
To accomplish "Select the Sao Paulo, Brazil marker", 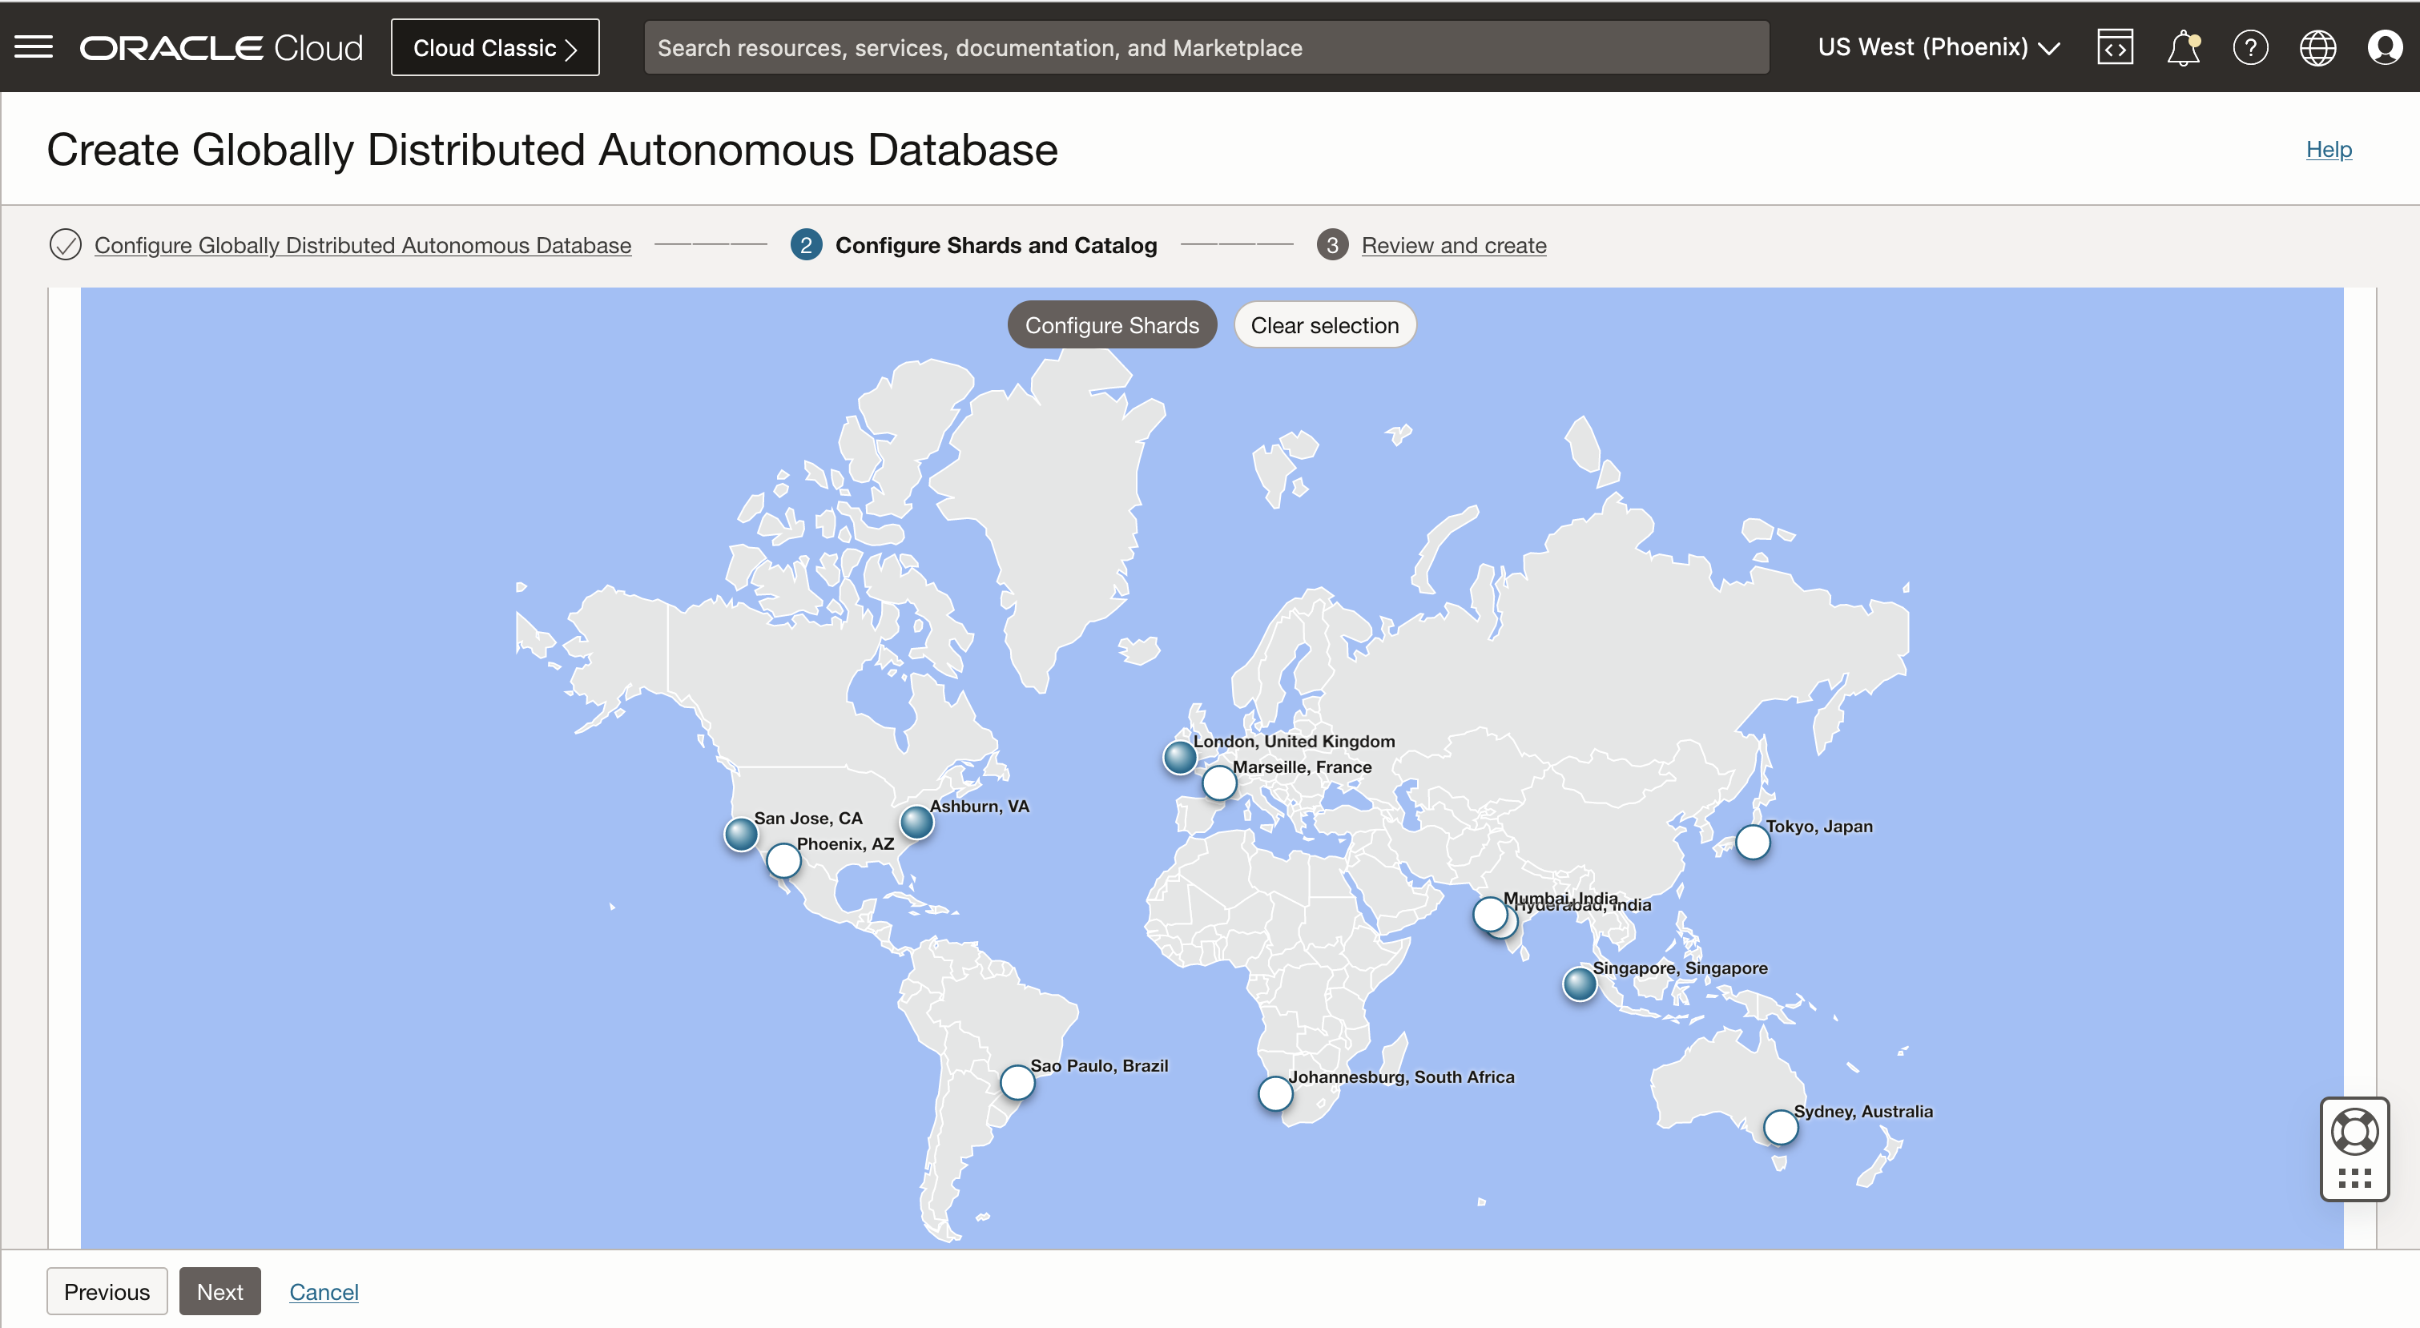I will (1017, 1082).
